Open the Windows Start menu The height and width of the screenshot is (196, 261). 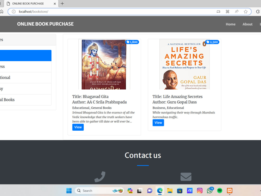coord(69,191)
